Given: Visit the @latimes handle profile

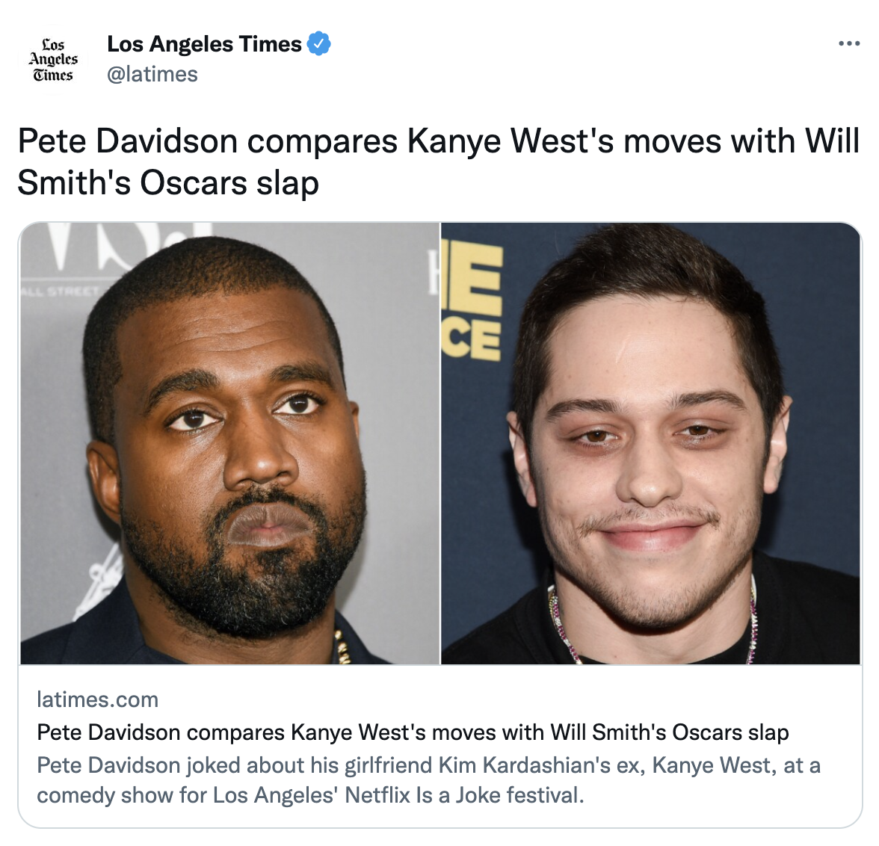Looking at the screenshot, I should [x=152, y=74].
